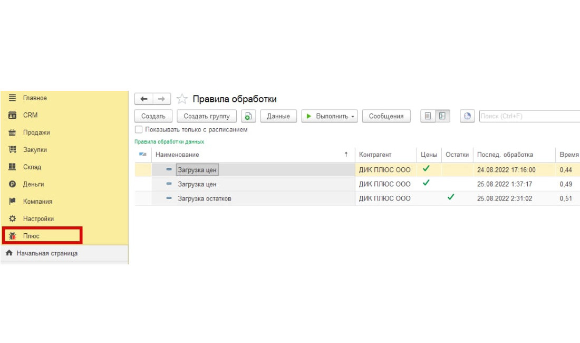Go to the Продажи section
Image resolution: width=580 pixels, height=343 pixels.
click(36, 132)
